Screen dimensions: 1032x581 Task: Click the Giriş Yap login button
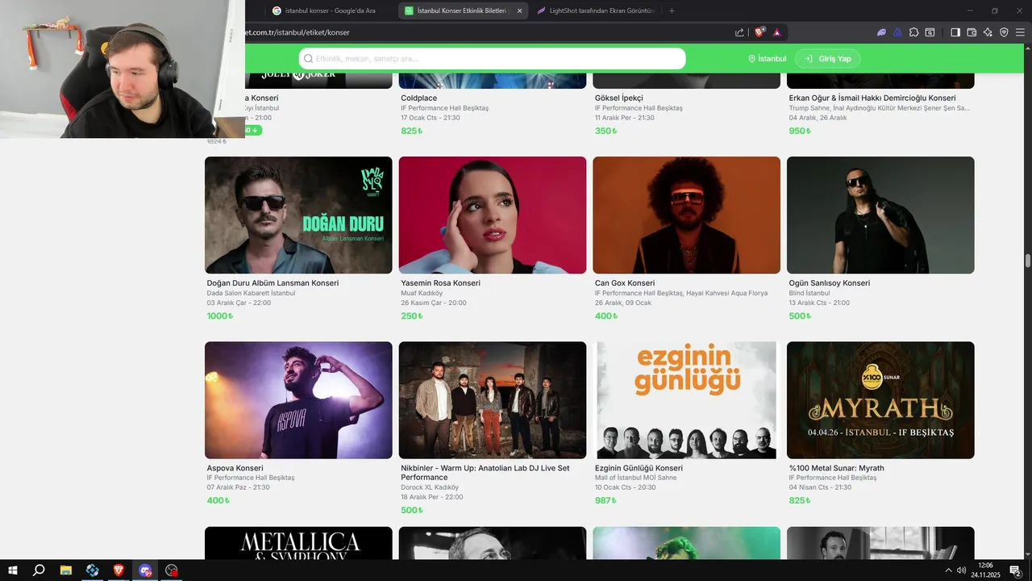pyautogui.click(x=828, y=59)
